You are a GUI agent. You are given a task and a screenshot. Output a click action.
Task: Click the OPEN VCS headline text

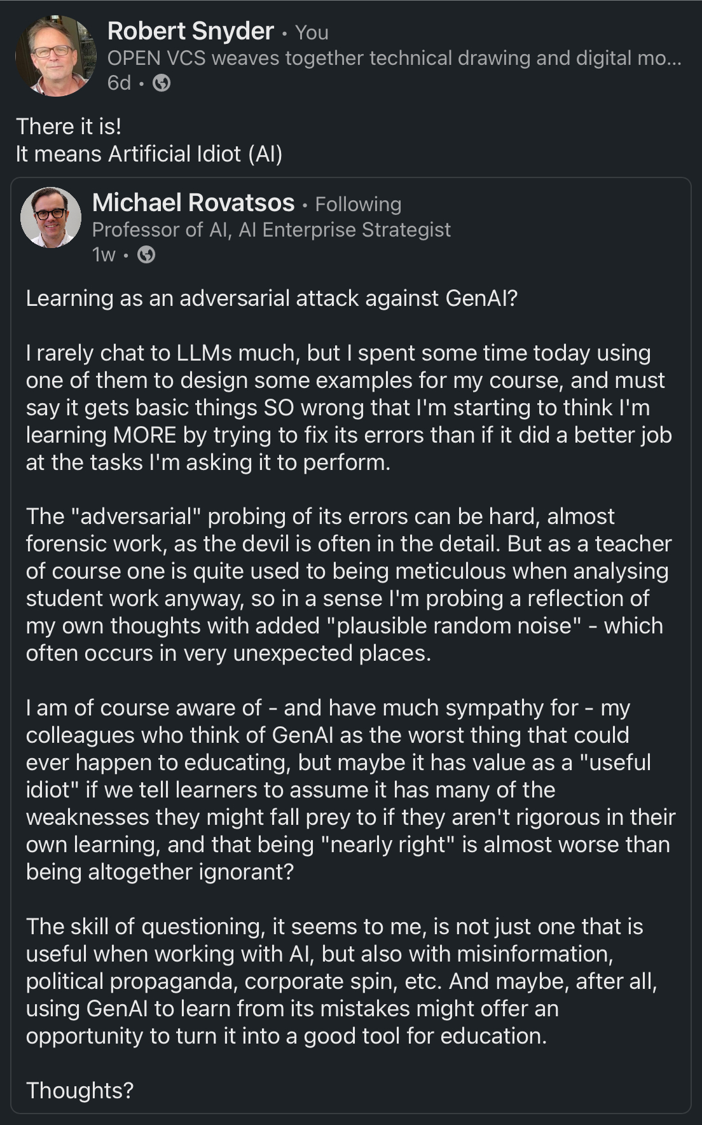(x=394, y=58)
